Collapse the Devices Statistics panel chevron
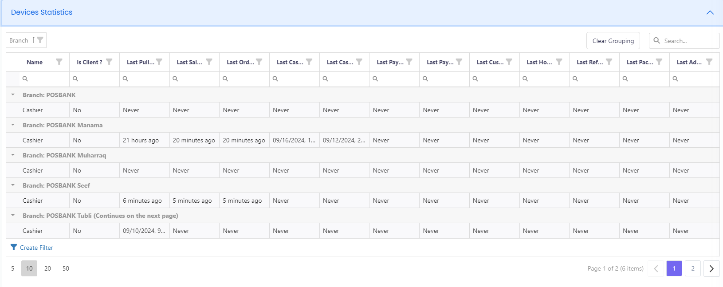Image resolution: width=723 pixels, height=287 pixels. click(710, 12)
